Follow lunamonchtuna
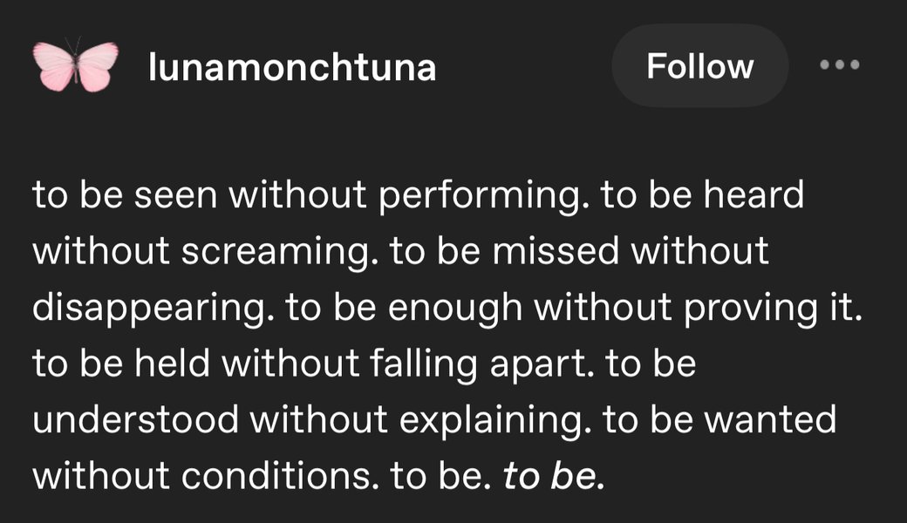Viewport: 907px width, 523px height. [x=700, y=65]
